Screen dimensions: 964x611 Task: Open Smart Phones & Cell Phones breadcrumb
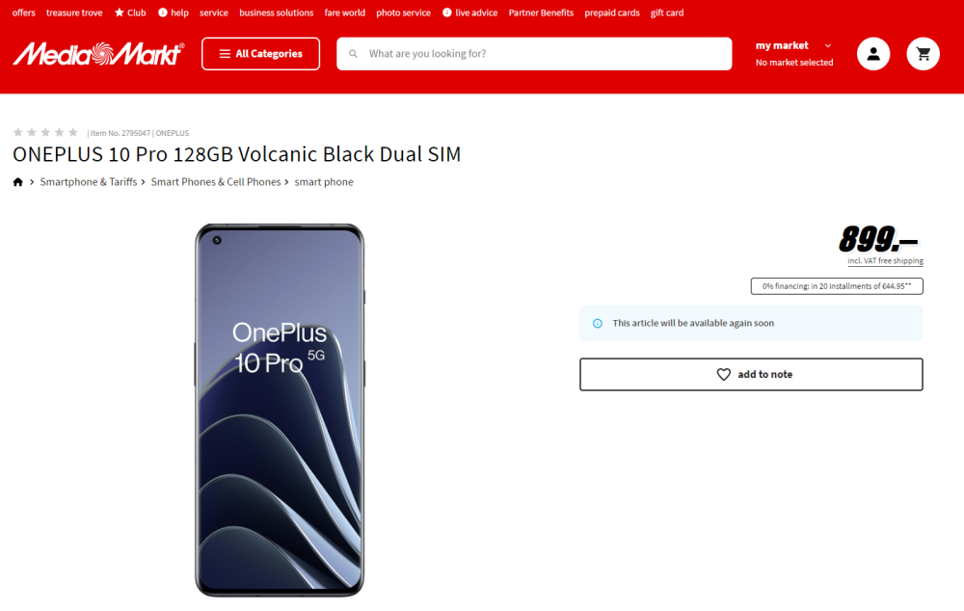point(216,182)
